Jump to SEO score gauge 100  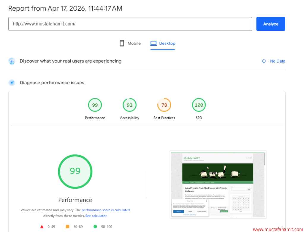pos(199,105)
